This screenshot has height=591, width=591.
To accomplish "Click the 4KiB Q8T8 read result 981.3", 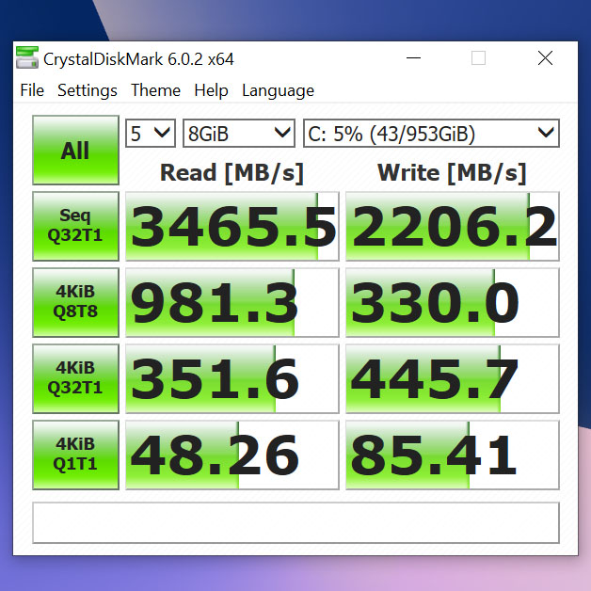I will pos(232,302).
